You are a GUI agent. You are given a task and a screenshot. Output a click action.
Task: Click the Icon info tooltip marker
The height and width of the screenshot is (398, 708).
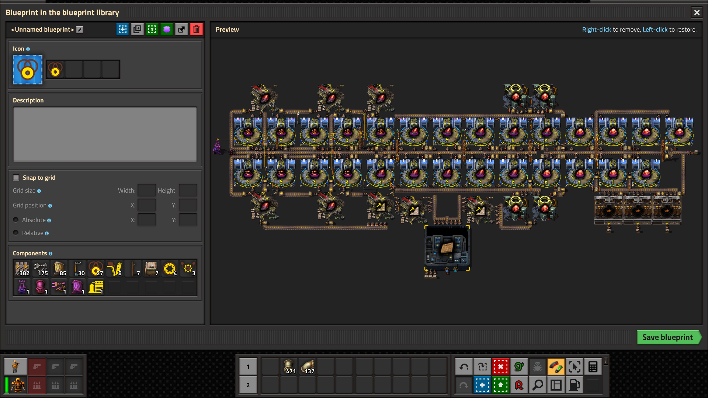tap(28, 49)
